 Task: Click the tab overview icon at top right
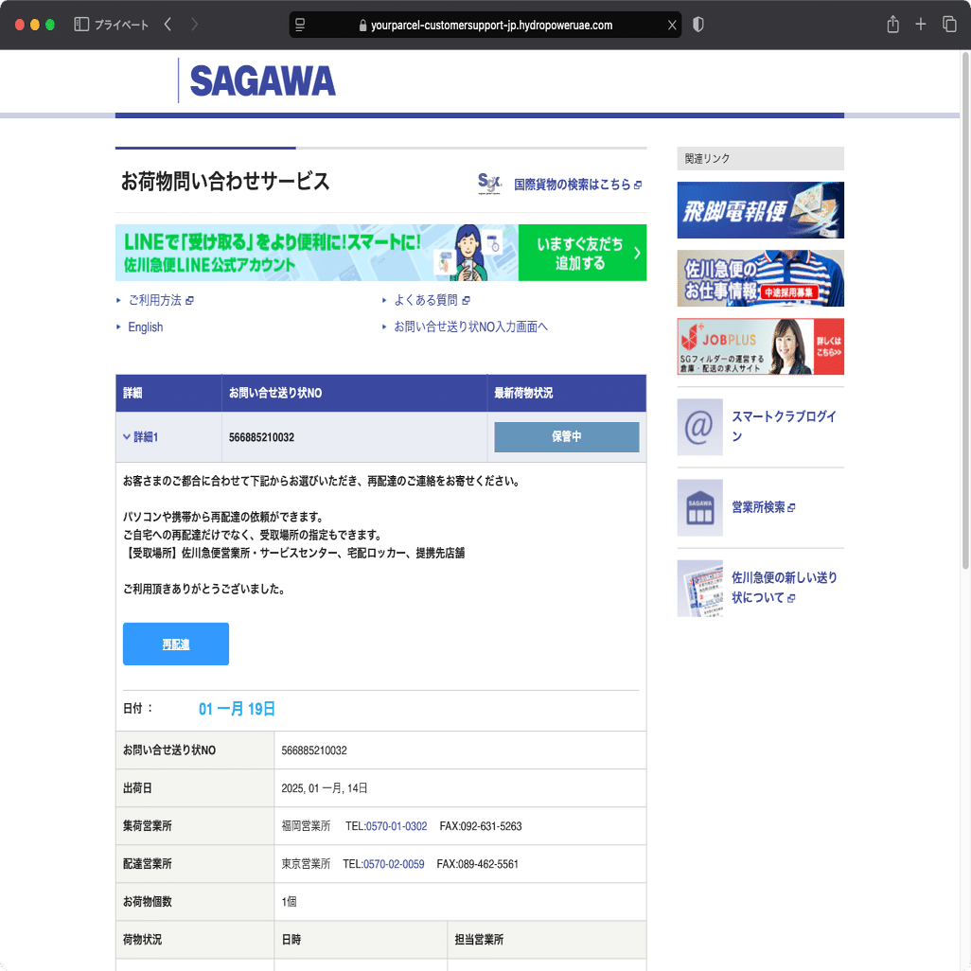point(948,25)
